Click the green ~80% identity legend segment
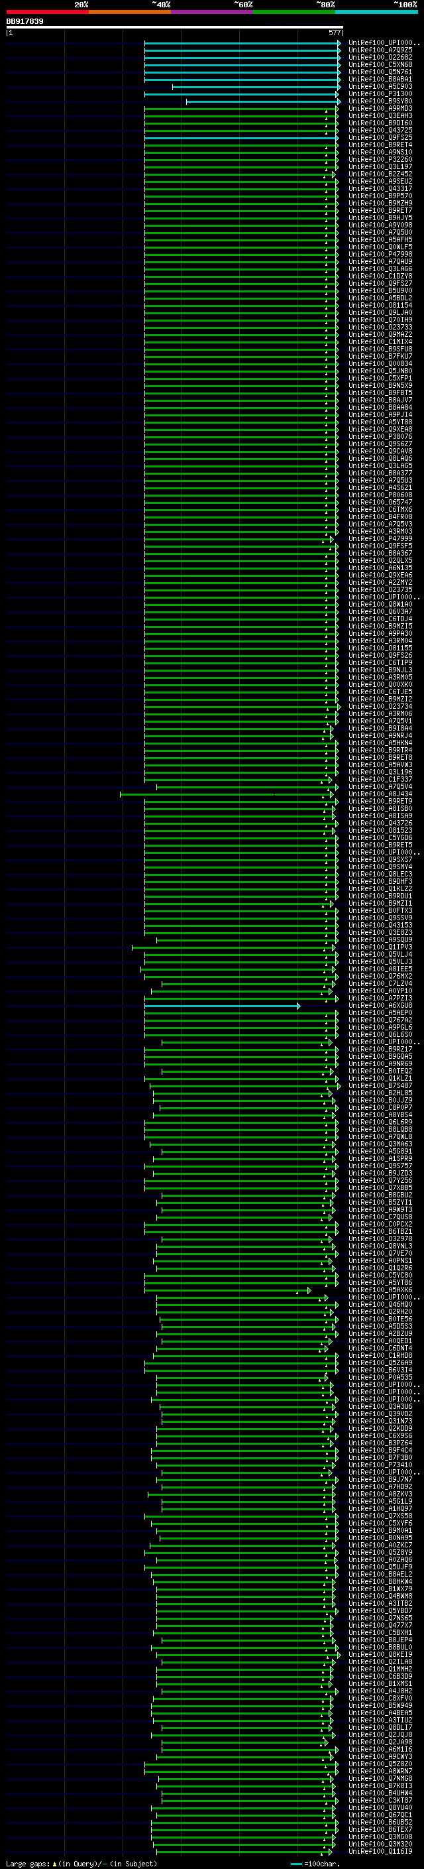 click(x=293, y=12)
